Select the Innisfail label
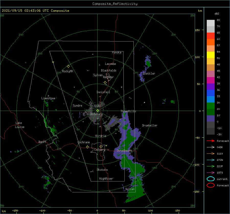 pyautogui.click(x=103, y=92)
